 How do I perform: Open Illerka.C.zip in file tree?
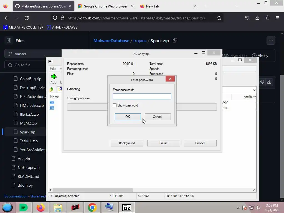pyautogui.click(x=29, y=114)
